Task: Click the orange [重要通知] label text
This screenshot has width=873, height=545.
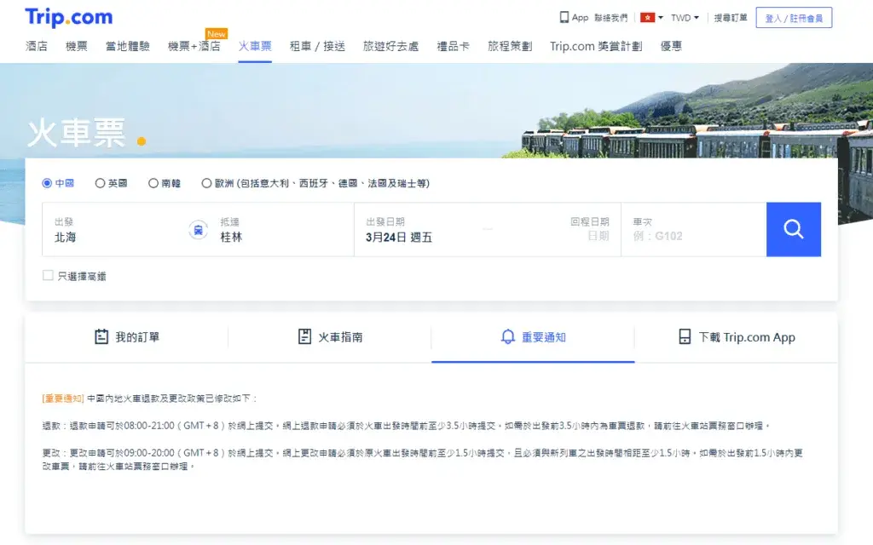Action: (x=63, y=399)
